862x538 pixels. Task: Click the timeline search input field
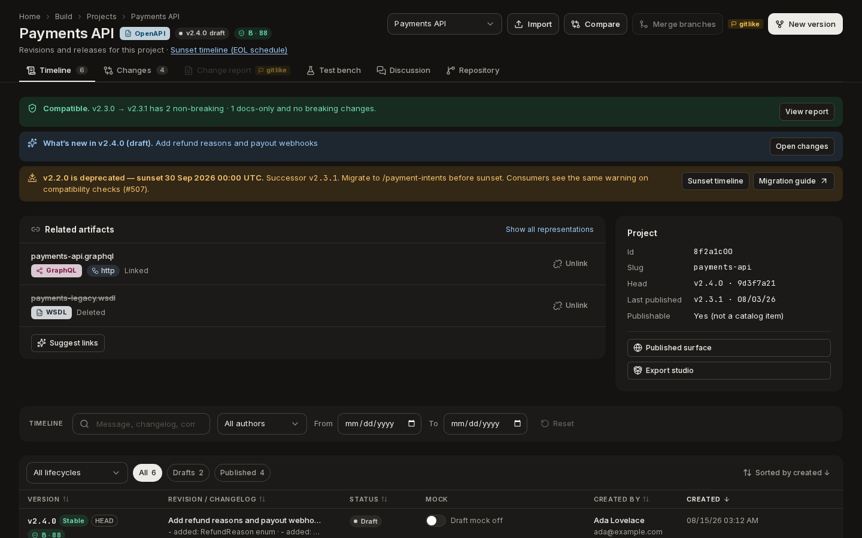tap(141, 424)
